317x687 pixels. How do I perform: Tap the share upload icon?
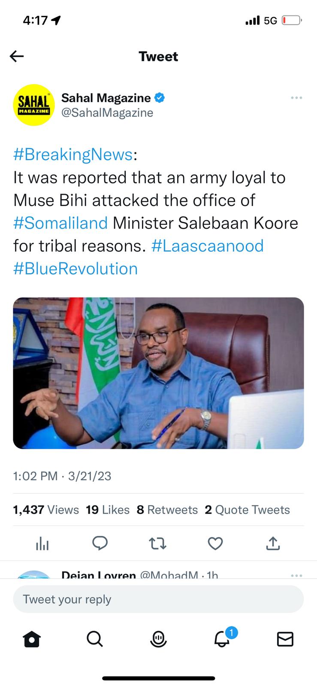pyautogui.click(x=273, y=544)
